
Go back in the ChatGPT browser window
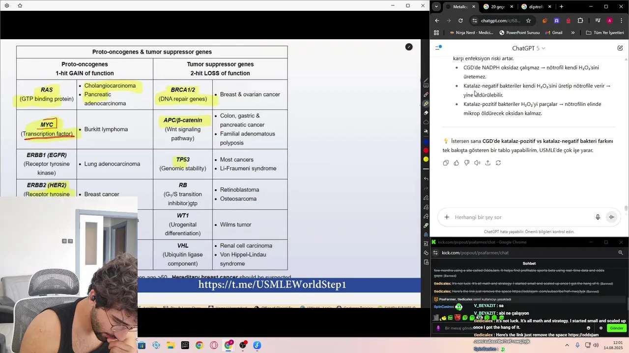437,21
